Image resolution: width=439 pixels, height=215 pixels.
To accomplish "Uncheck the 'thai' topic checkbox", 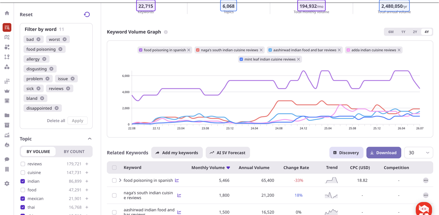I will (x=23, y=207).
